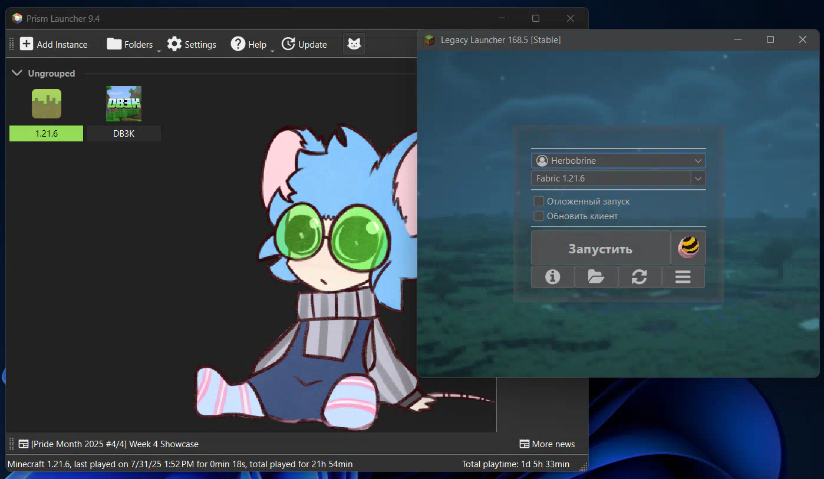
Task: Click the Legacy Launcher title bar block icon
Action: [x=430, y=40]
